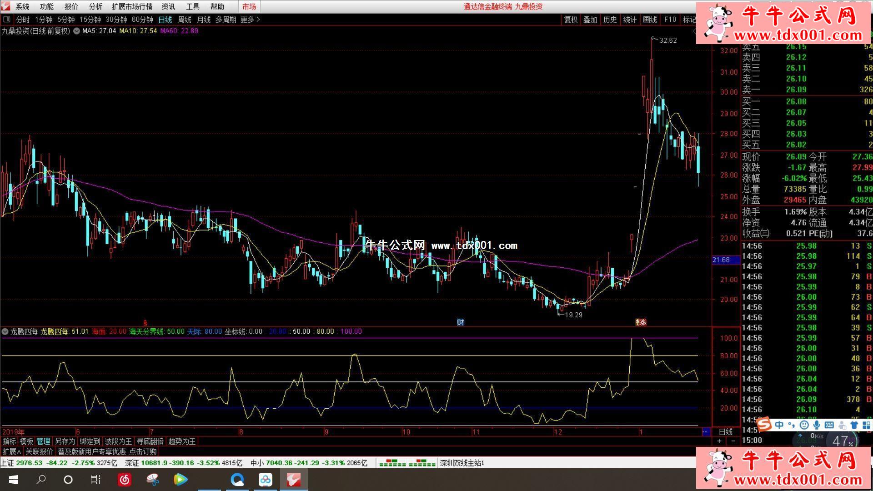Expand 更多 period options
The width and height of the screenshot is (873, 491).
tap(250, 20)
